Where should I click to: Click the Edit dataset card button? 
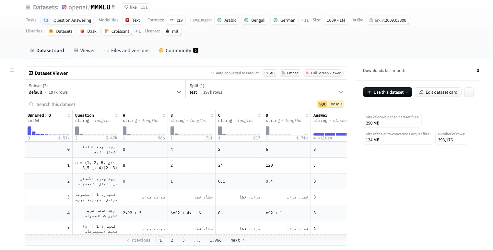(x=438, y=92)
